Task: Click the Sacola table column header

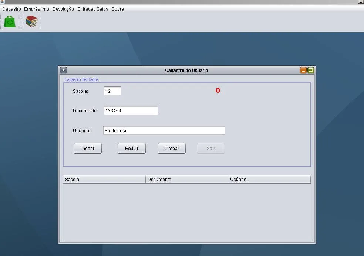Action: (x=104, y=180)
